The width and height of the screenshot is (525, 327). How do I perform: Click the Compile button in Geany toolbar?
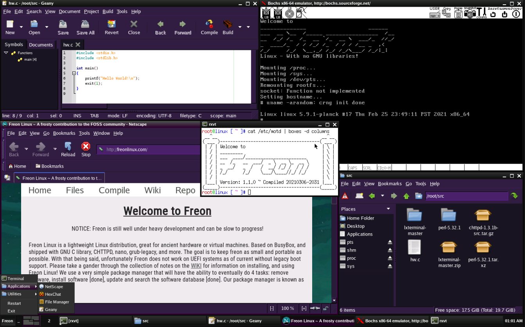click(209, 27)
